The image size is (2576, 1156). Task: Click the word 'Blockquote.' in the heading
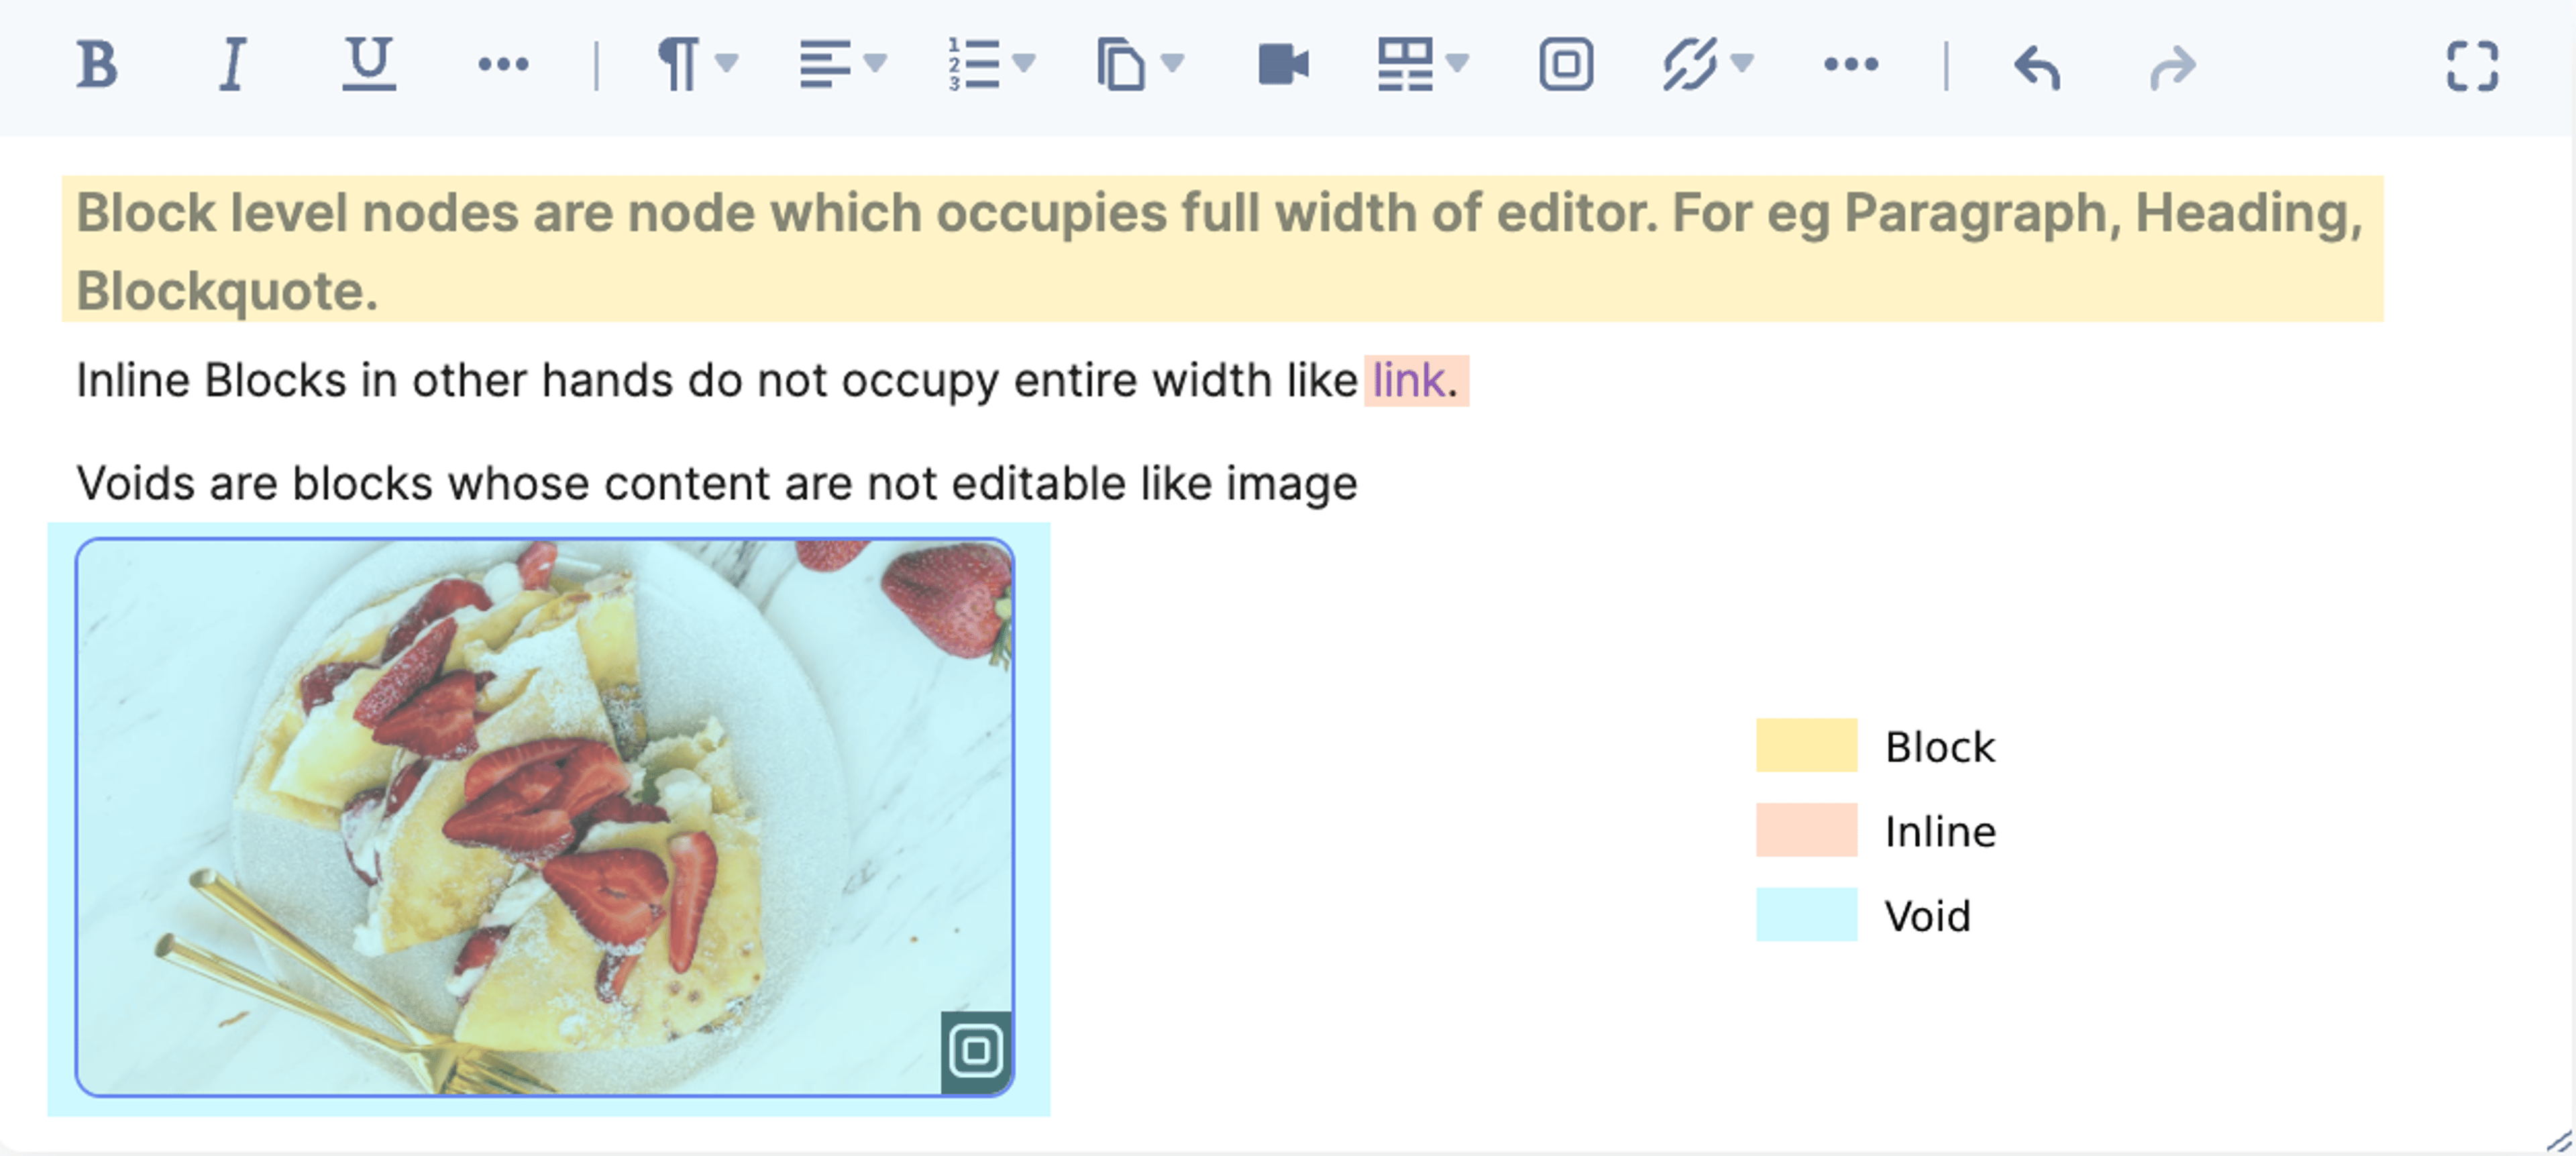click(227, 292)
